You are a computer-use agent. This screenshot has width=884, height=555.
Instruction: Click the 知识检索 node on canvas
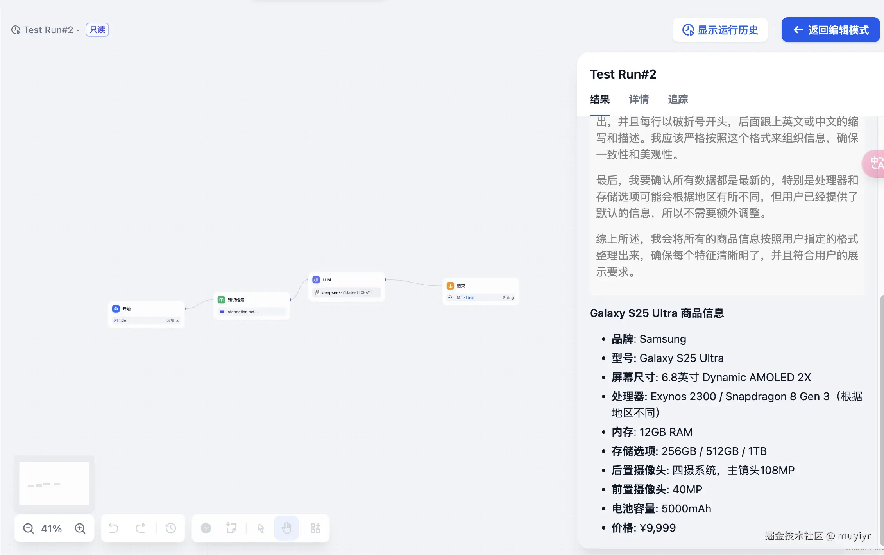coord(252,305)
